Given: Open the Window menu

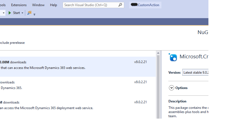Looking at the screenshot, I should pos(38,5).
